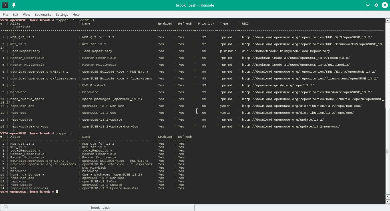Click the terminal icon on the bash tab

[x=6, y=207]
